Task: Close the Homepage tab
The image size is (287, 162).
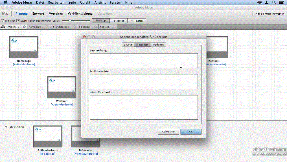Action: point(46,27)
